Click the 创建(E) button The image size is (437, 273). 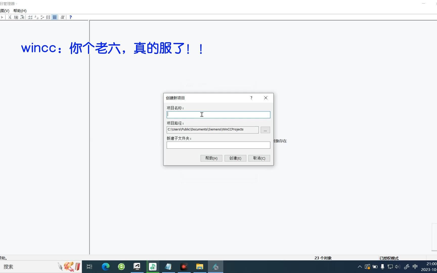click(x=235, y=158)
